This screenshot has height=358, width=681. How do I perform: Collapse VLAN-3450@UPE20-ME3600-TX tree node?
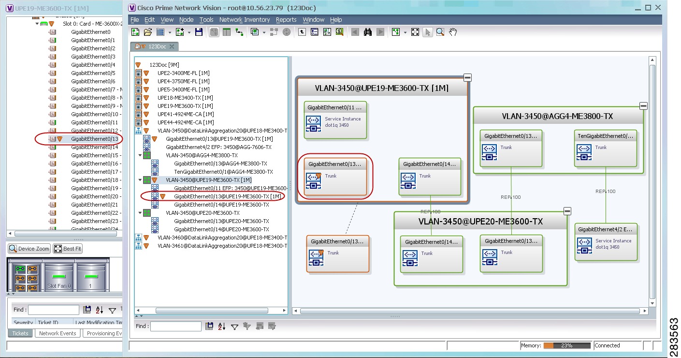point(140,213)
